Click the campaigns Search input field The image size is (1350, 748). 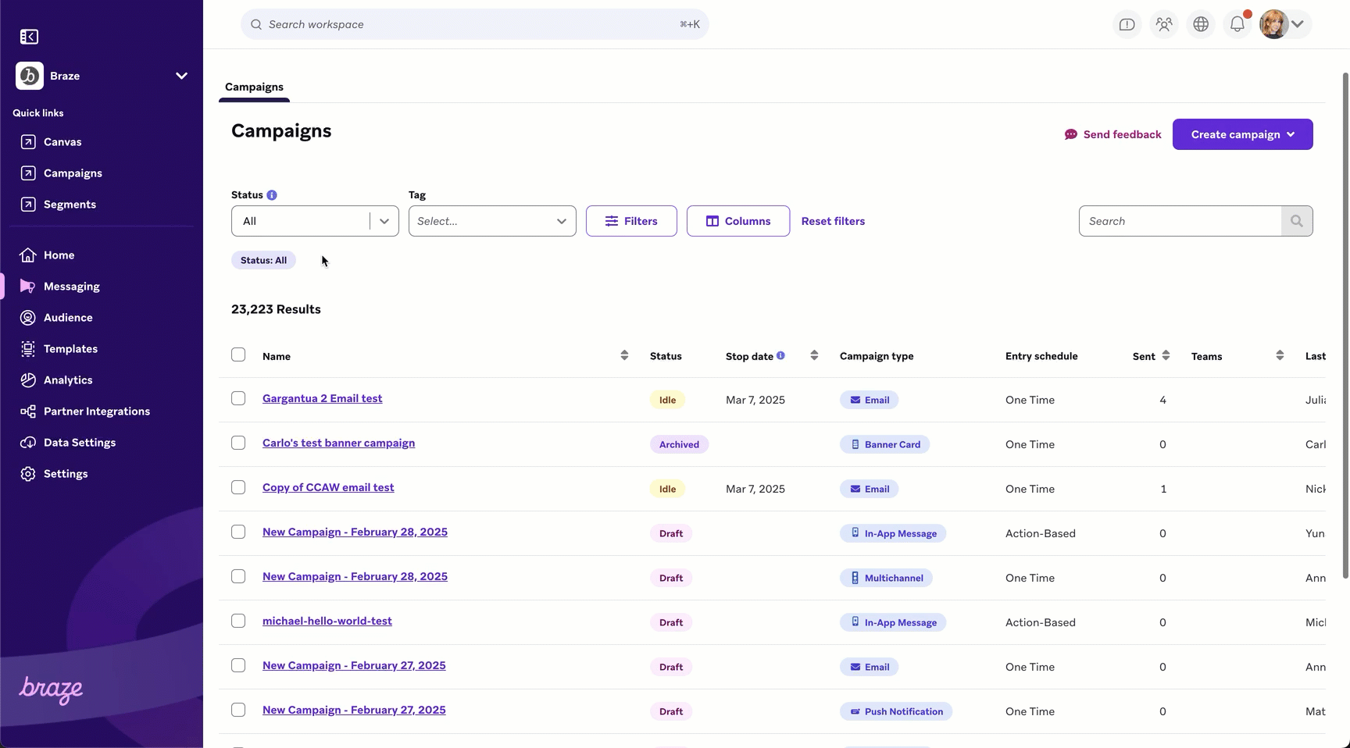pos(1180,221)
